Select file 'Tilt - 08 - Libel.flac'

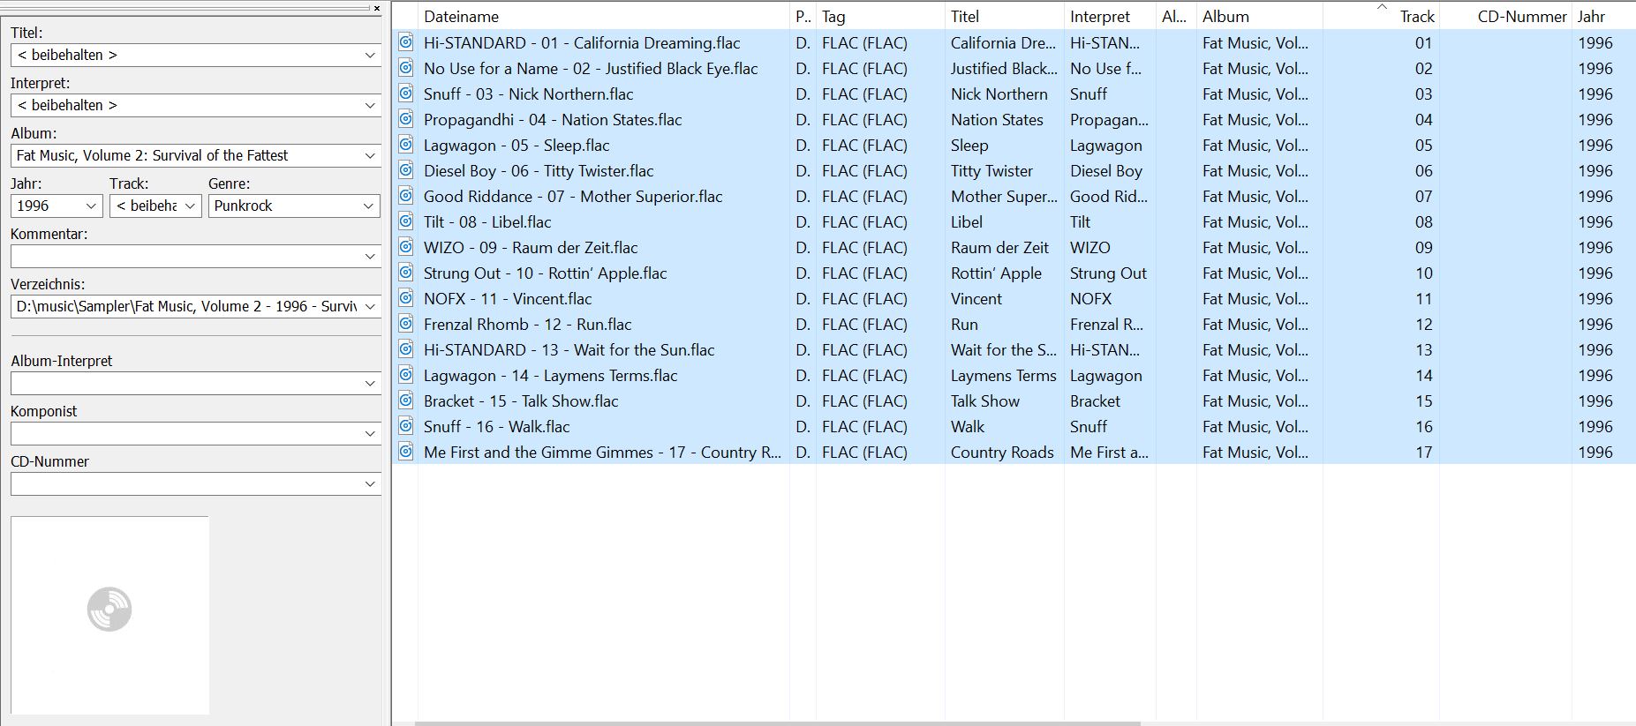487,221
